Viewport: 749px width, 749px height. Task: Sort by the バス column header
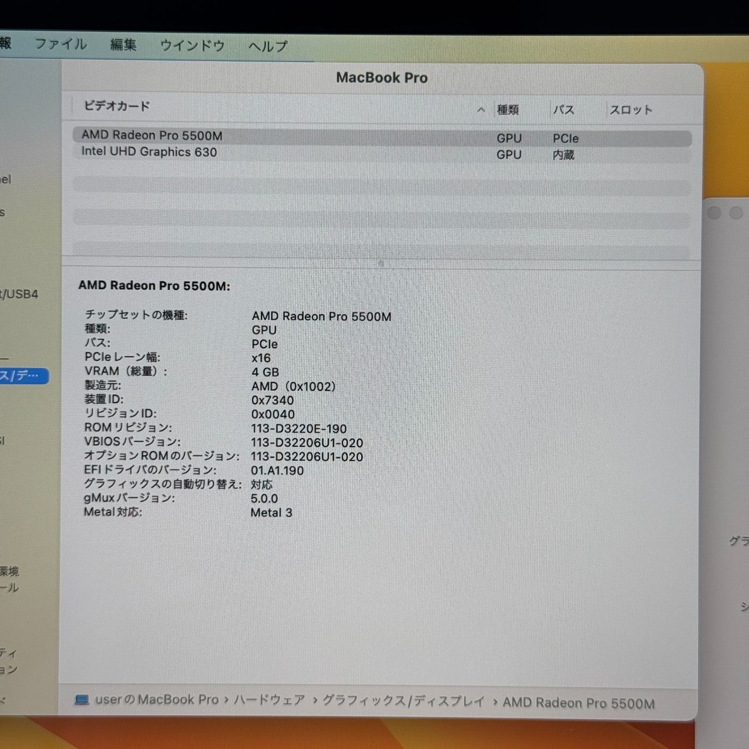563,110
